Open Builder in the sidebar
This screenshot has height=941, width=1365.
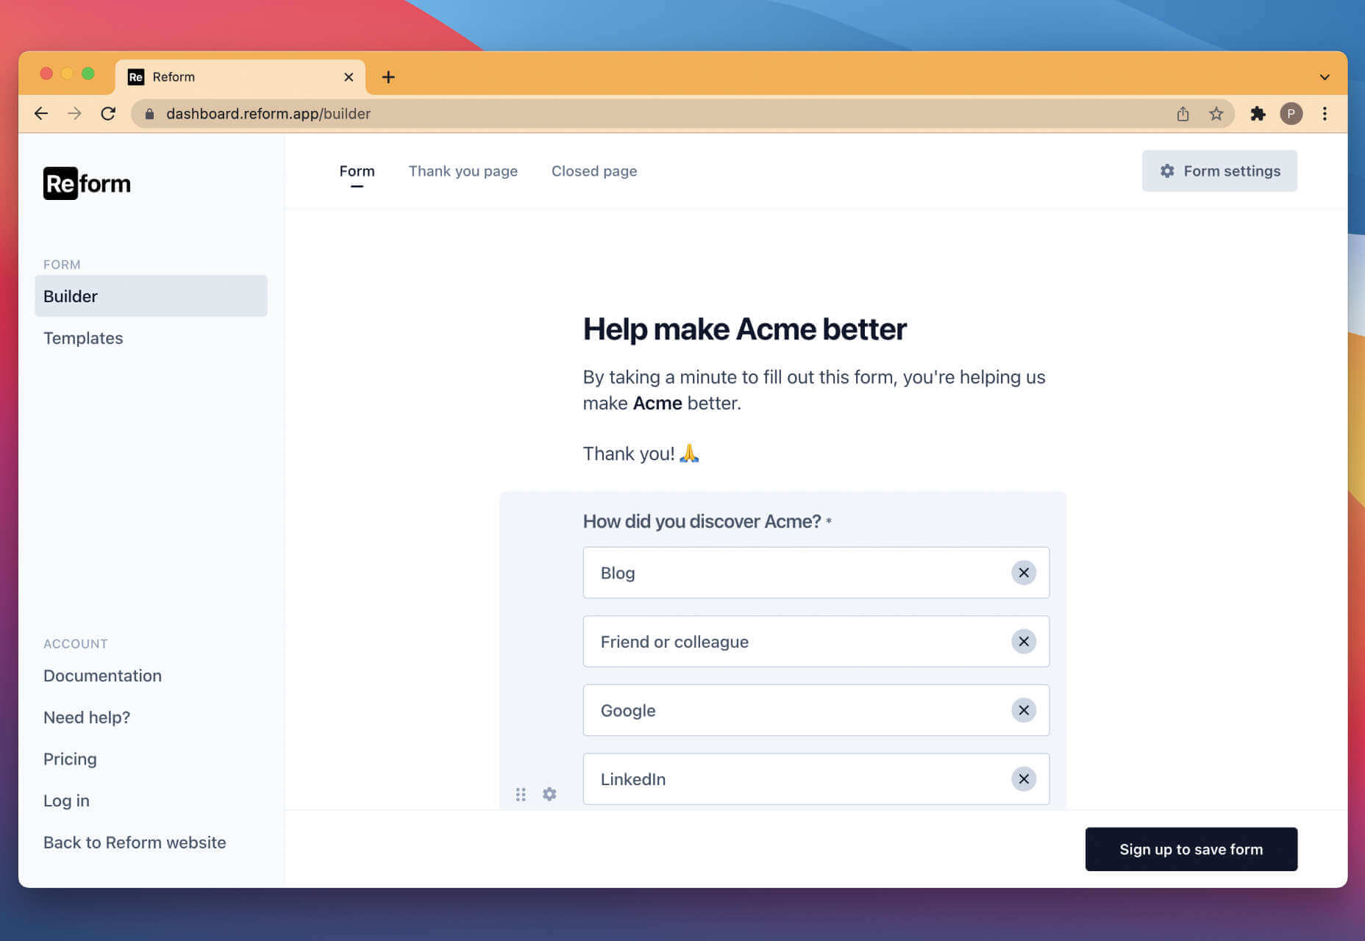151,296
